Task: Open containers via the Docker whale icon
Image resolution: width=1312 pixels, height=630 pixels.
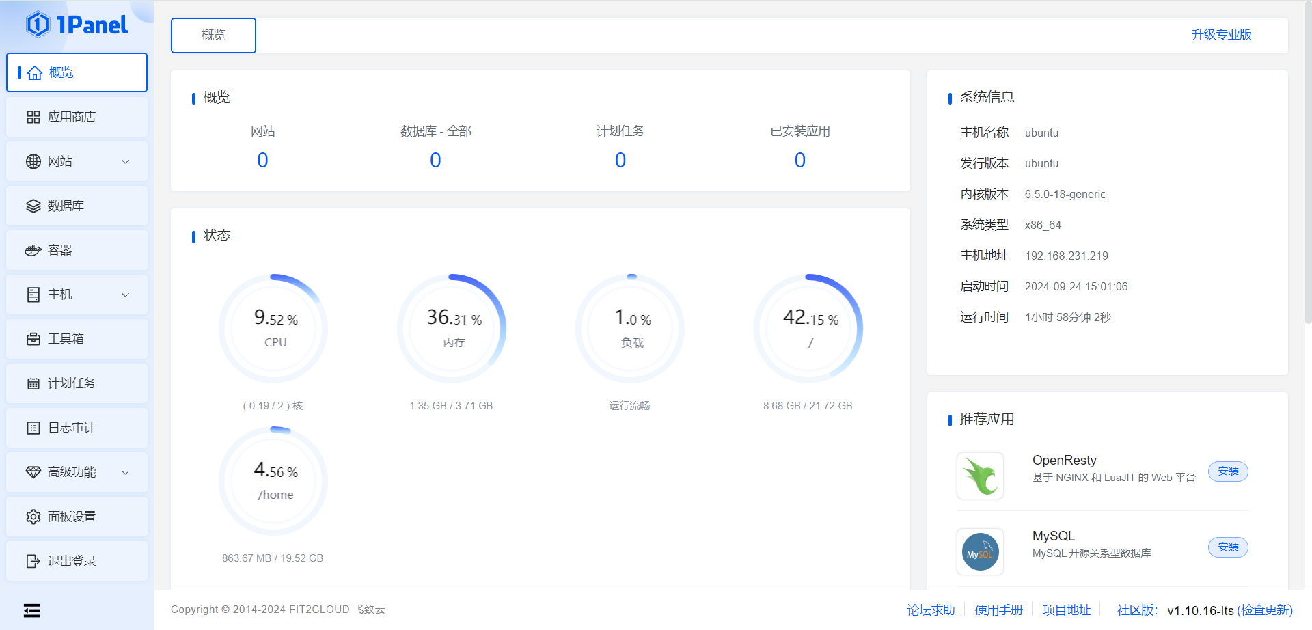Action: pos(33,250)
